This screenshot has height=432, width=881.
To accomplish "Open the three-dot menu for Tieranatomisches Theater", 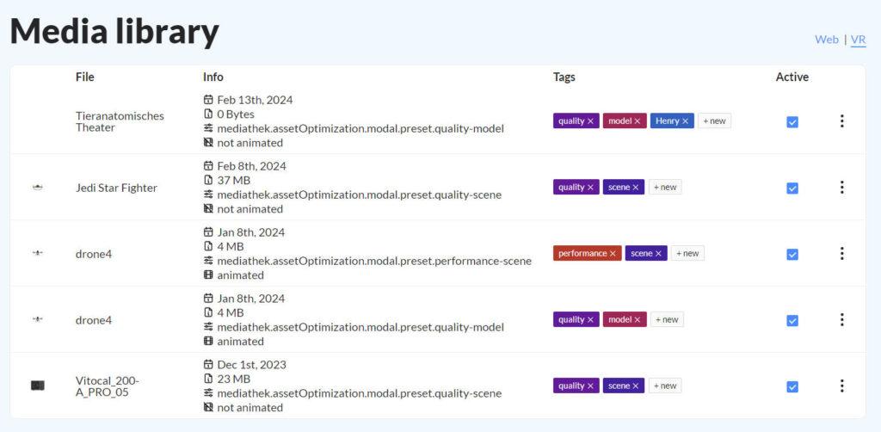I will pos(841,121).
